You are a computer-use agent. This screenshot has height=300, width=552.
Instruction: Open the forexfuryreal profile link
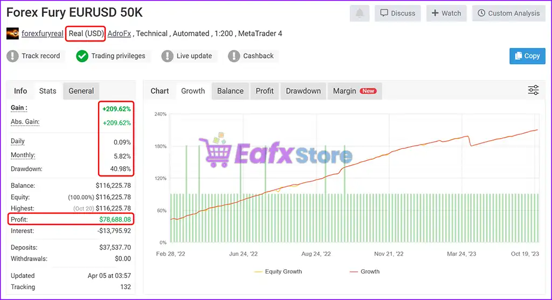point(43,33)
